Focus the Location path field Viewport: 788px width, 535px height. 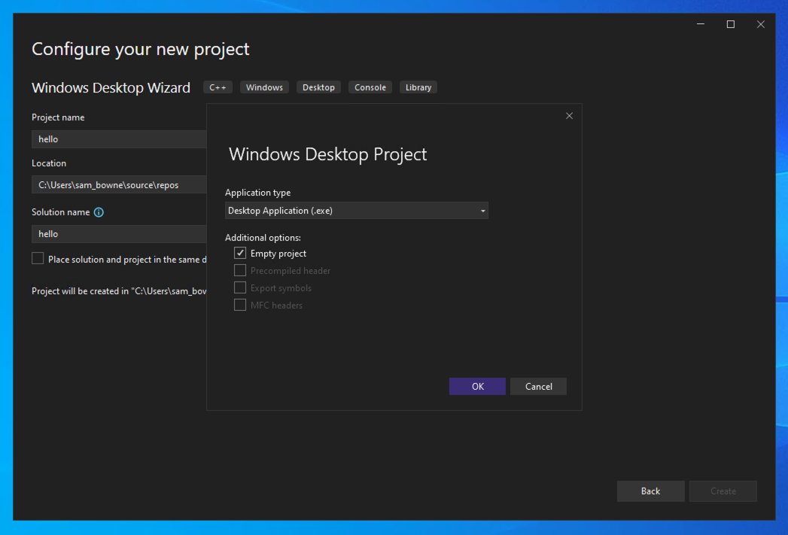coord(119,185)
